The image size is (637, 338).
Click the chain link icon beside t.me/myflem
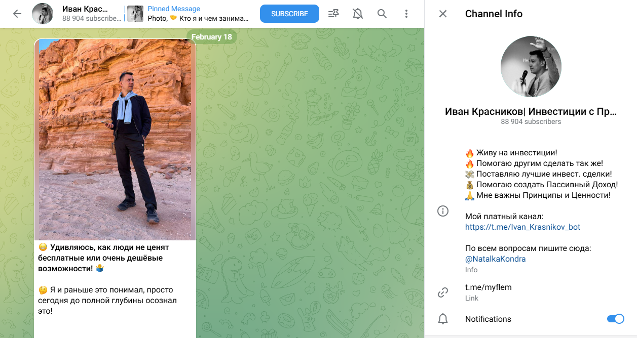pyautogui.click(x=443, y=292)
